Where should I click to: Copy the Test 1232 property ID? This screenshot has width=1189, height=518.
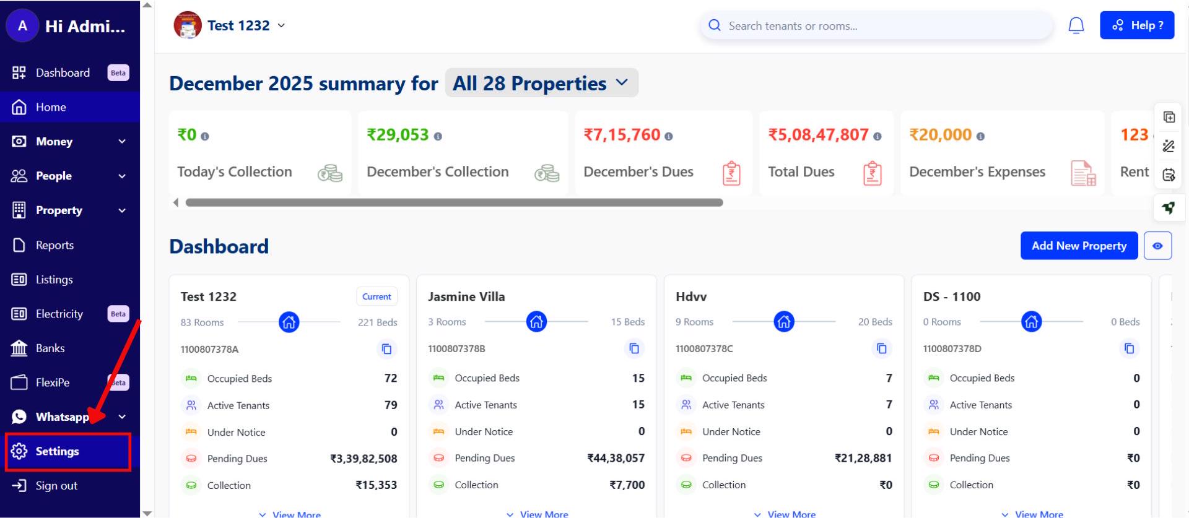pyautogui.click(x=386, y=349)
